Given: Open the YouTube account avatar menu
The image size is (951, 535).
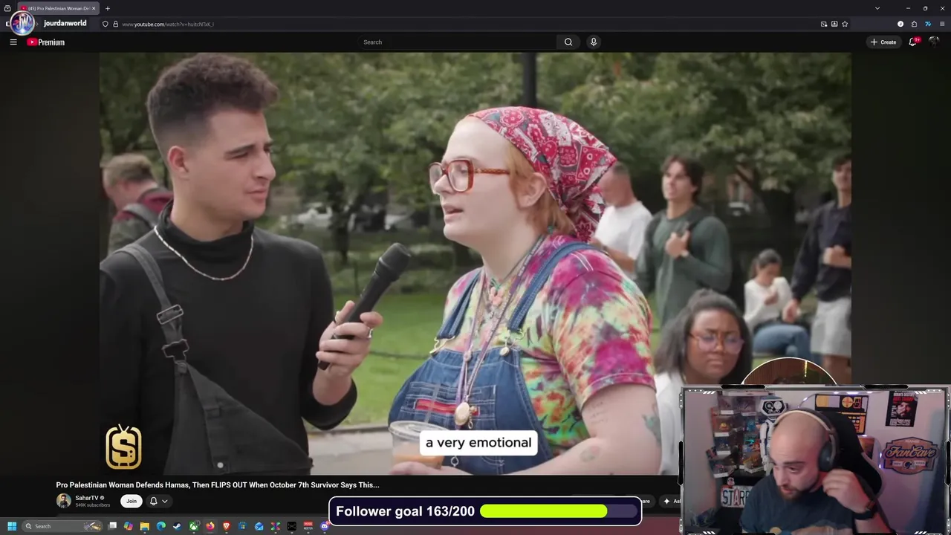Looking at the screenshot, I should tap(934, 42).
